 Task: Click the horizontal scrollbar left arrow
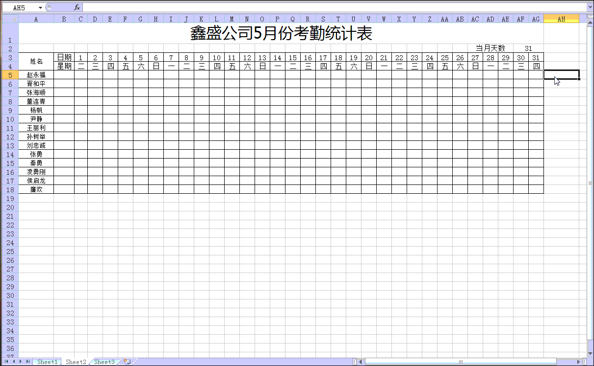(x=361, y=362)
